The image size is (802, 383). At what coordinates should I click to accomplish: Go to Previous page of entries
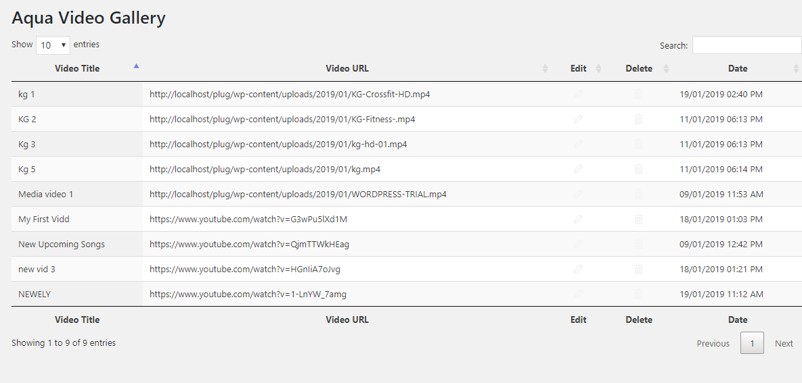[x=713, y=343]
